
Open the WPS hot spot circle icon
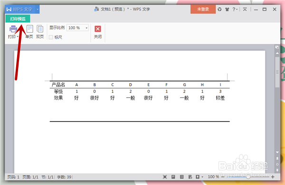219,10
